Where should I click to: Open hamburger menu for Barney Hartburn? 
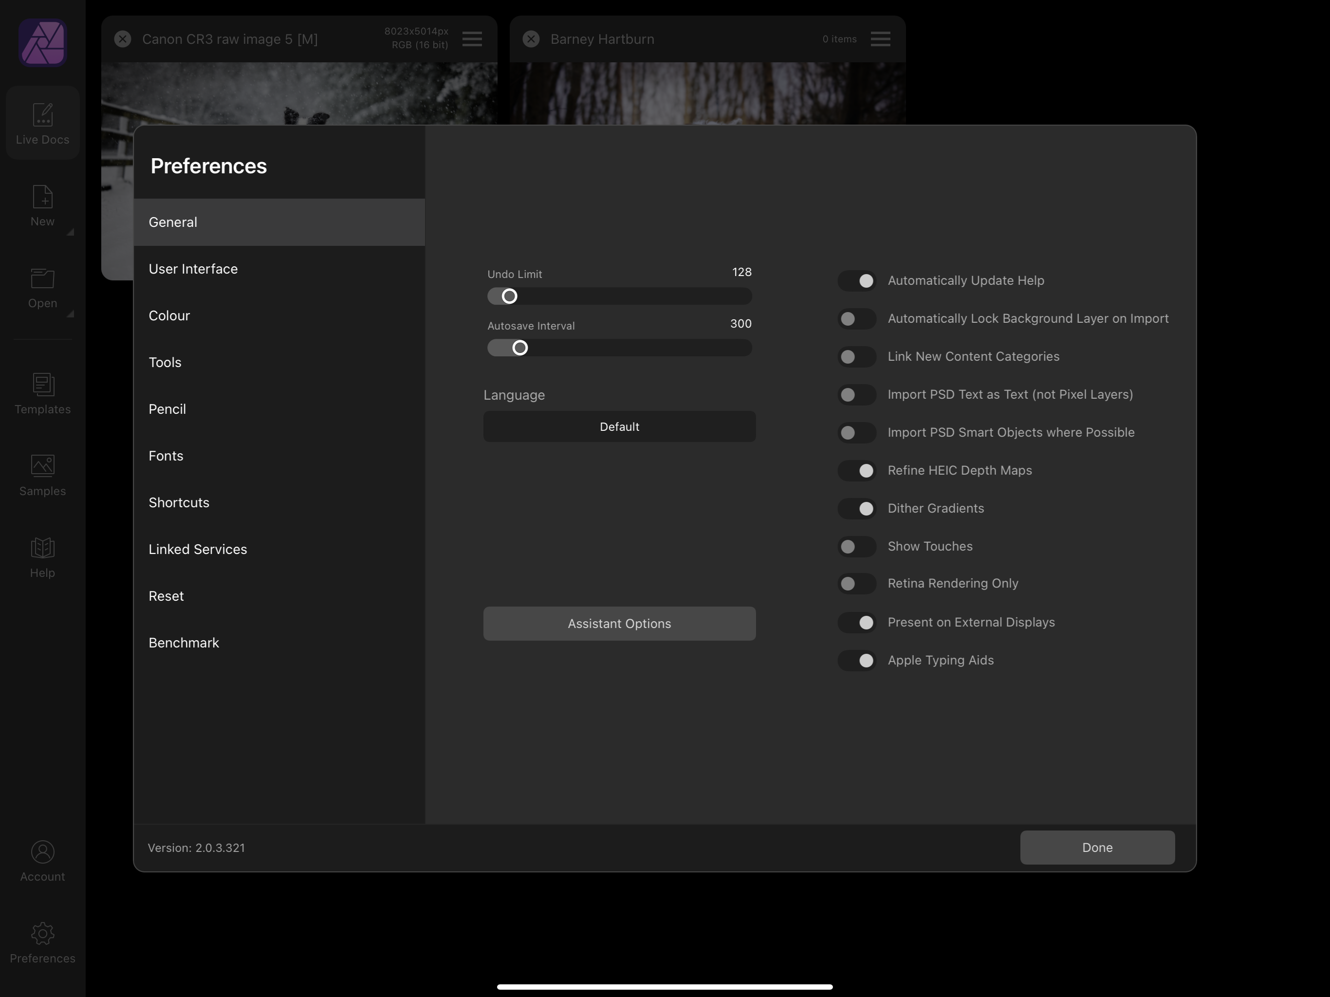point(880,39)
